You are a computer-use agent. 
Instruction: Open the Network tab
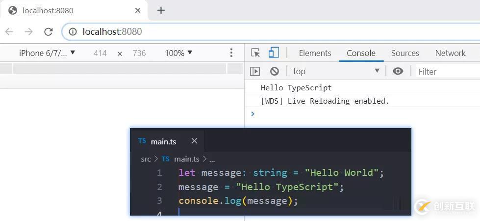[450, 53]
